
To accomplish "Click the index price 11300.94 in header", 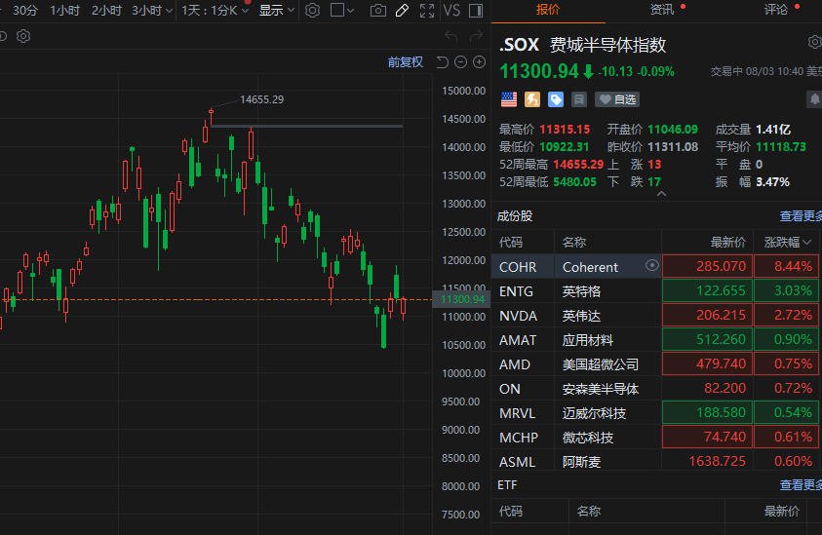I will [x=538, y=71].
